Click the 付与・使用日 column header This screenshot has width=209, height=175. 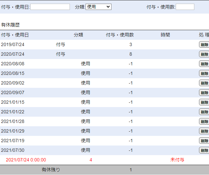point(15,35)
